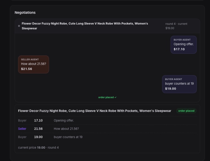Image resolution: width=210 pixels, height=161 pixels.
Task: Click 'buyer counters at 19' in summary table
Action: tap(68, 137)
